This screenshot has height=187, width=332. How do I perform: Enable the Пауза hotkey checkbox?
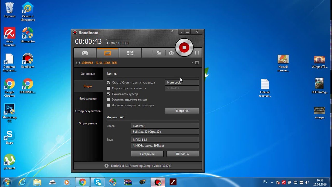point(108,88)
